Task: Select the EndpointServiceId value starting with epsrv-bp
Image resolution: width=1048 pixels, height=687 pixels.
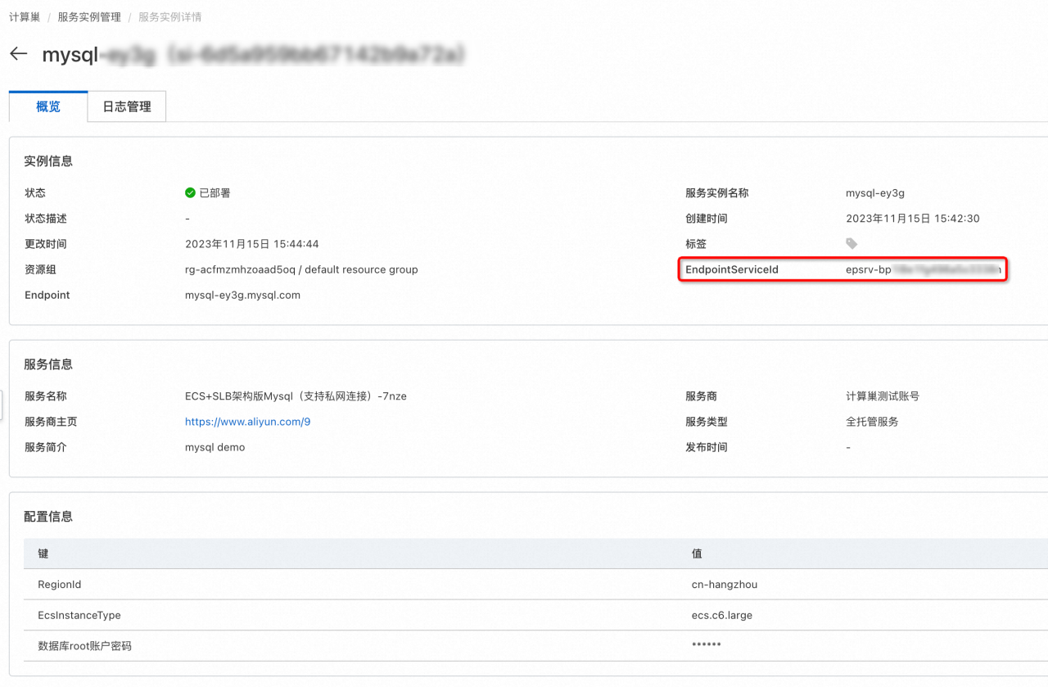Action: point(923,269)
